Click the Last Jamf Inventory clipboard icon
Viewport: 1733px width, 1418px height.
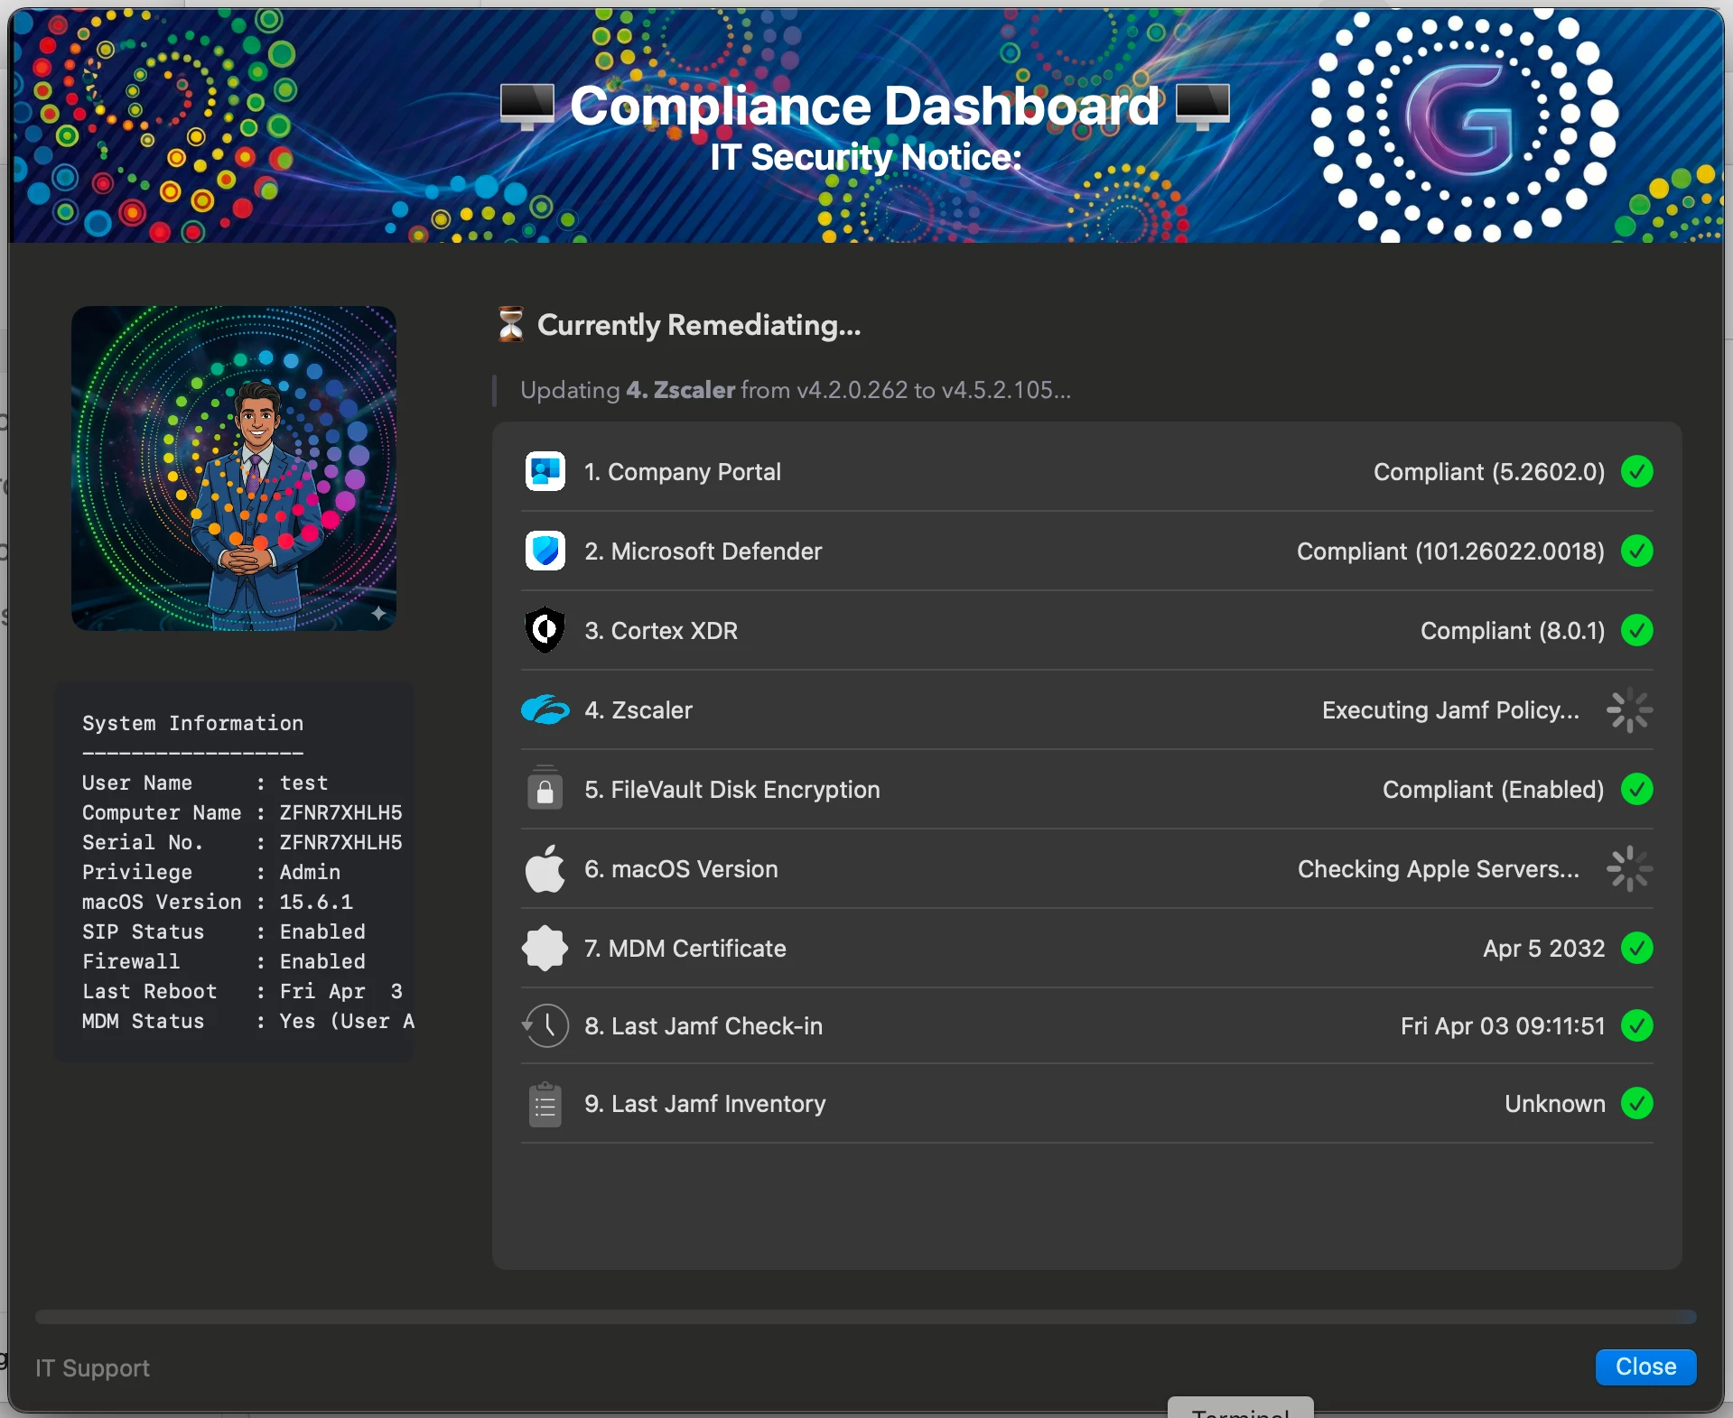tap(545, 1104)
